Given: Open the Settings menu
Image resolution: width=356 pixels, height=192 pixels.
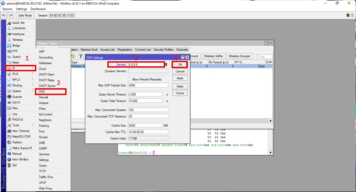Looking at the screenshot, I should 22,9.
